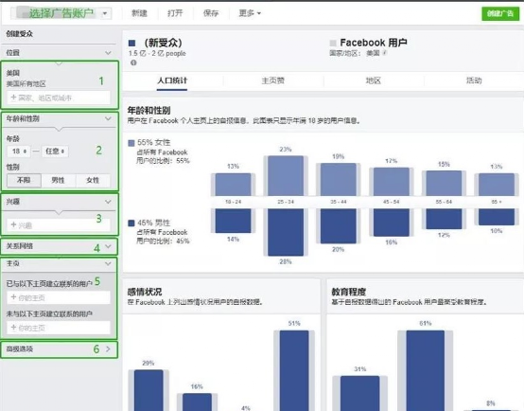The height and width of the screenshot is (411, 524).
Task: Switch to the 地区 tab
Action: (x=374, y=80)
